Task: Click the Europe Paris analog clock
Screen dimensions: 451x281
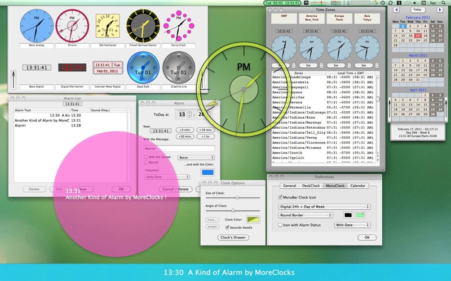Action: (339, 48)
